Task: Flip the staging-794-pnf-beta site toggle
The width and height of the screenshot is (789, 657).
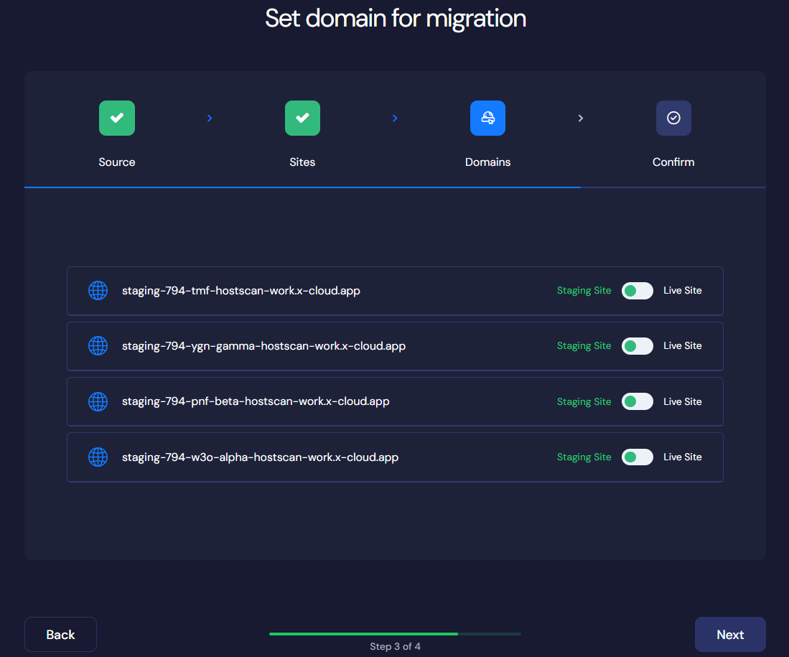Action: (637, 401)
